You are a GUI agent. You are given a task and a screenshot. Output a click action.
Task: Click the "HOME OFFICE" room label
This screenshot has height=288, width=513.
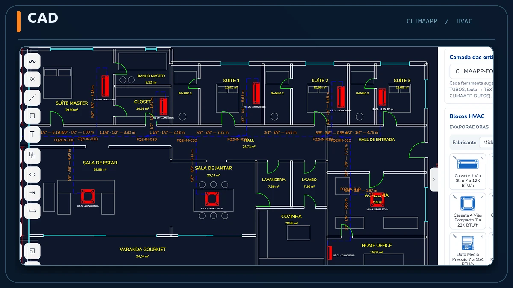[x=377, y=245]
